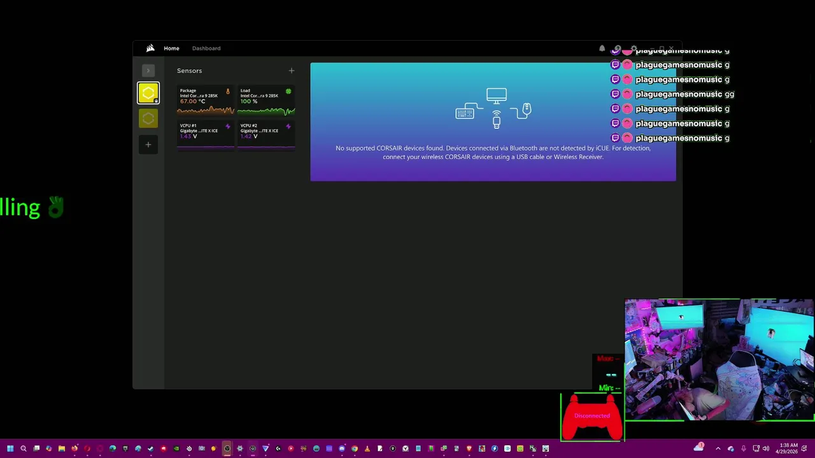Open Brave browser taskbar icon
Screen dimensions: 815x458
[469, 448]
